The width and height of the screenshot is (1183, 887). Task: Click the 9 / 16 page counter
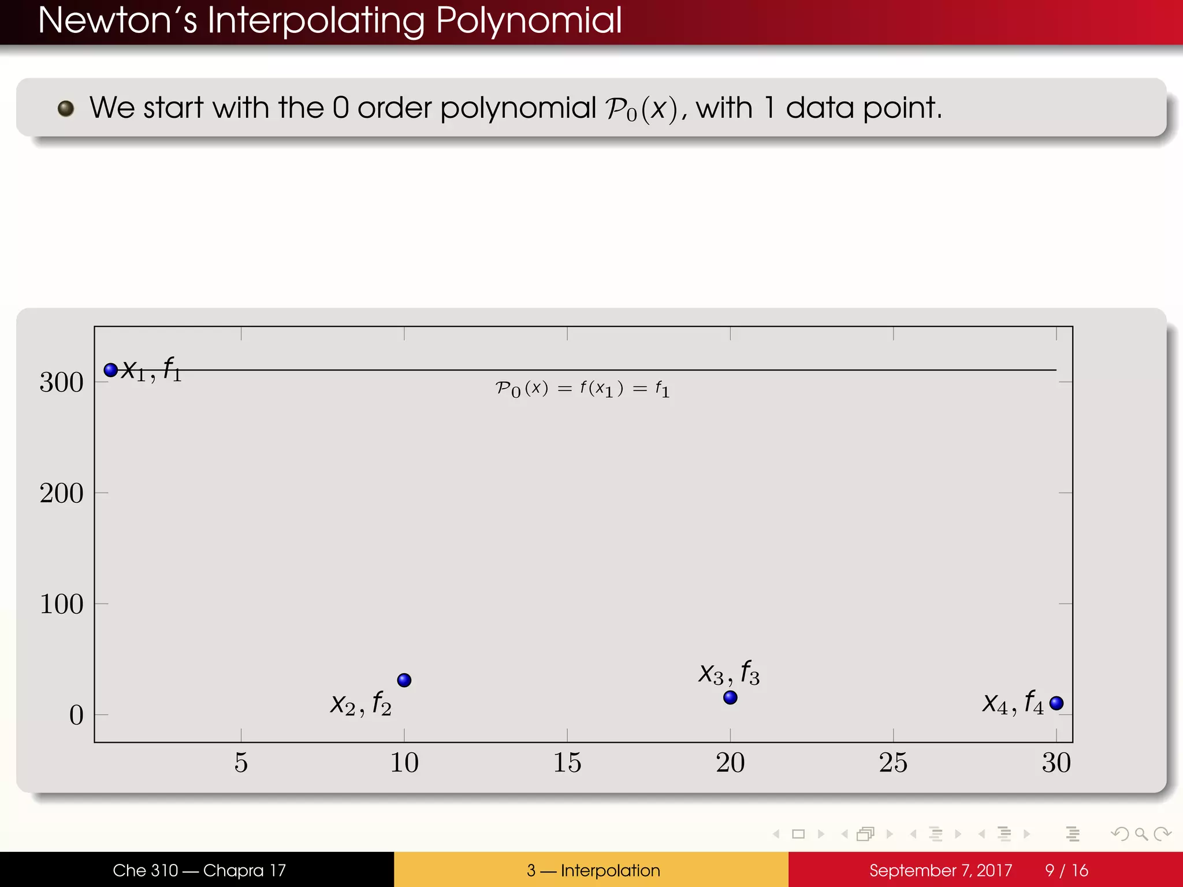click(x=1066, y=870)
